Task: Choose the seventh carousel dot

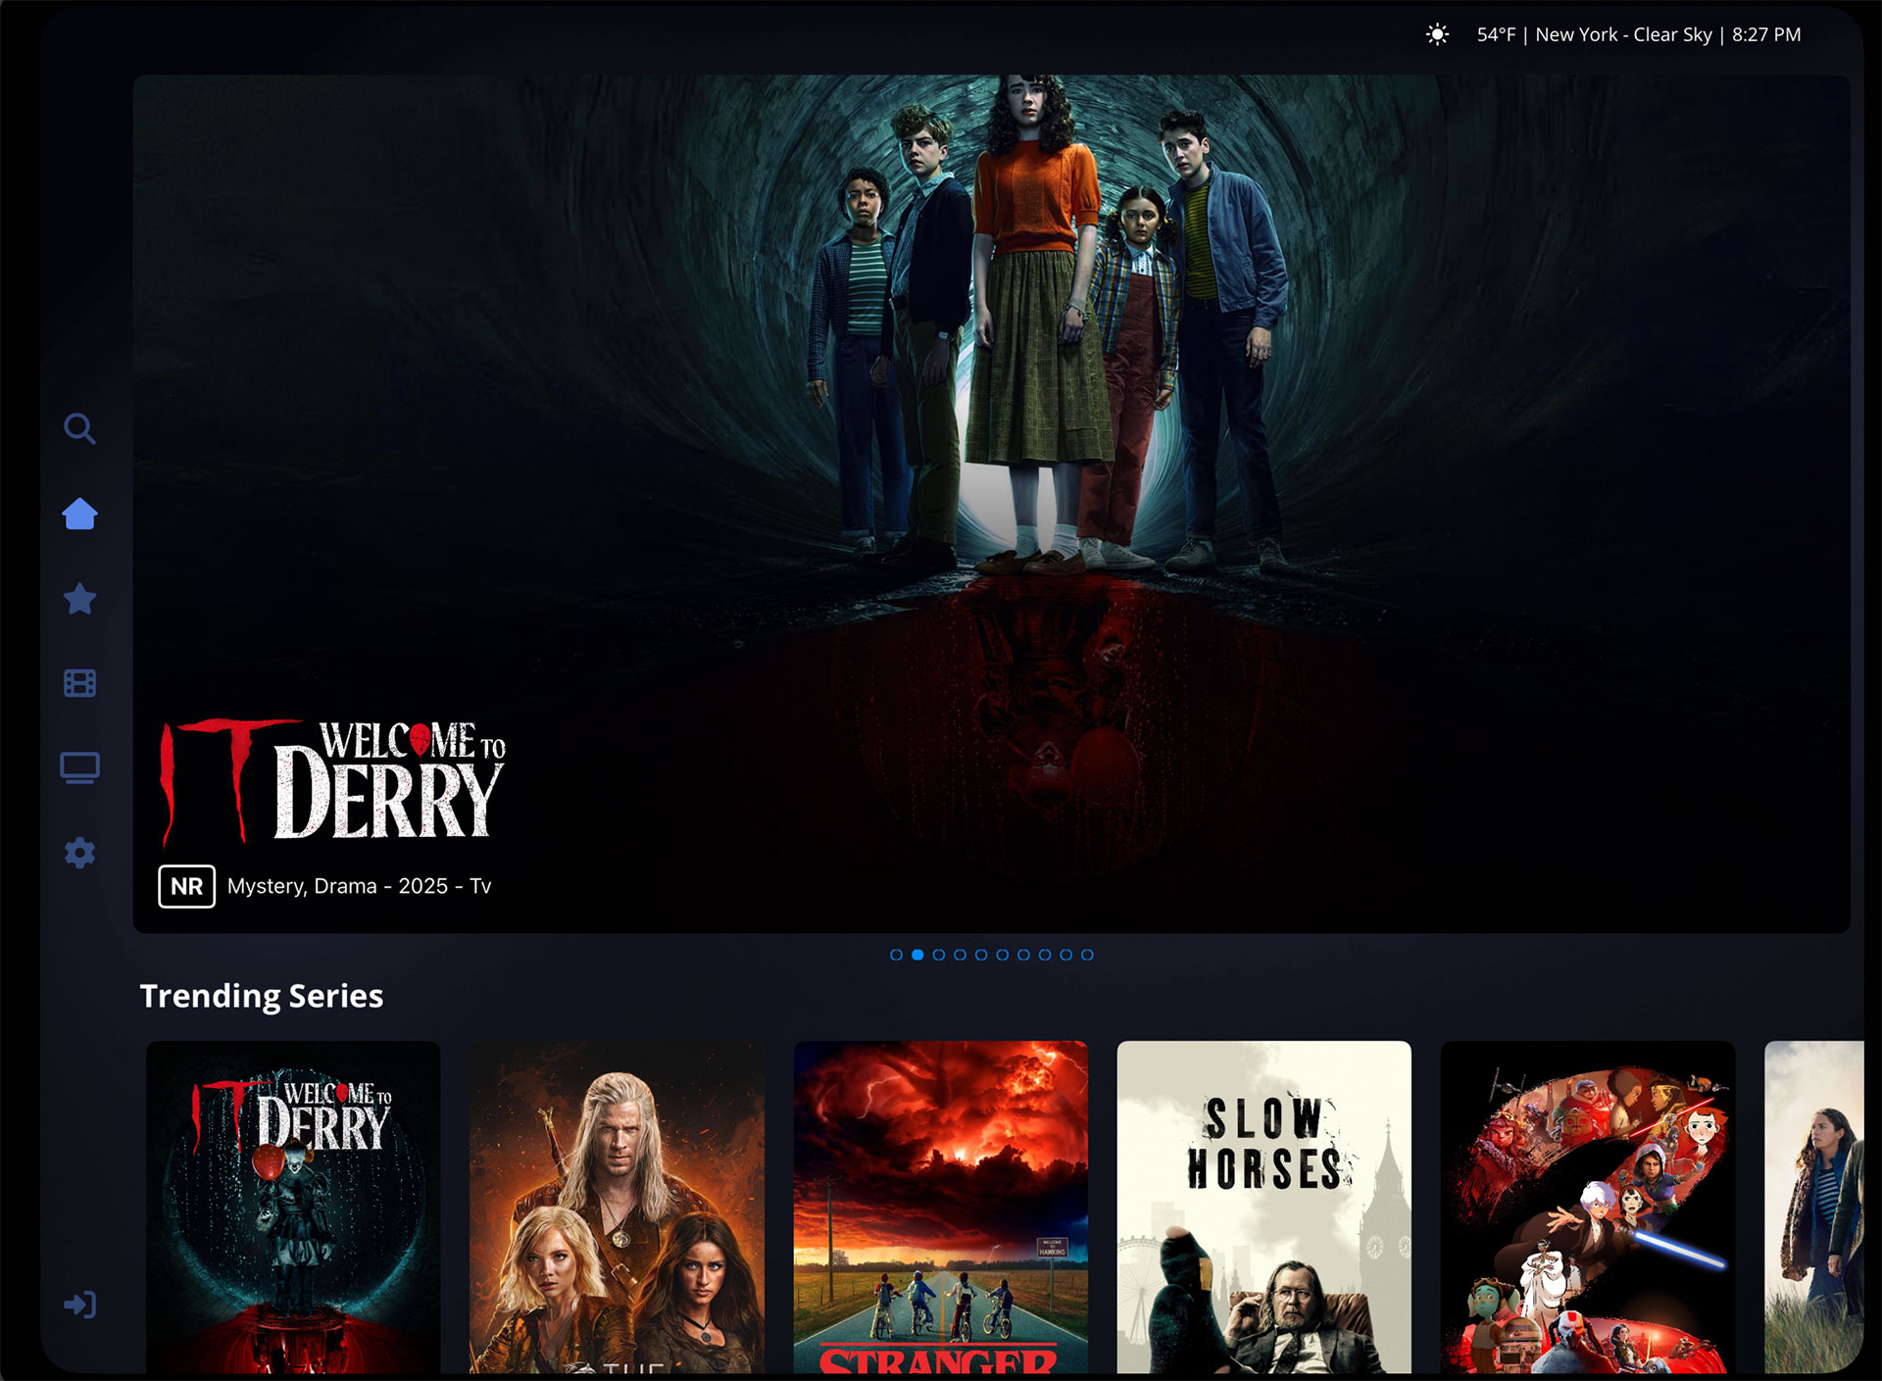Action: (1023, 955)
